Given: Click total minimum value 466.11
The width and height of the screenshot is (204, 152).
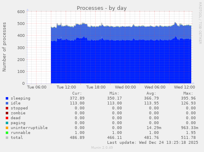Looking at the screenshot, I should 115,138.
